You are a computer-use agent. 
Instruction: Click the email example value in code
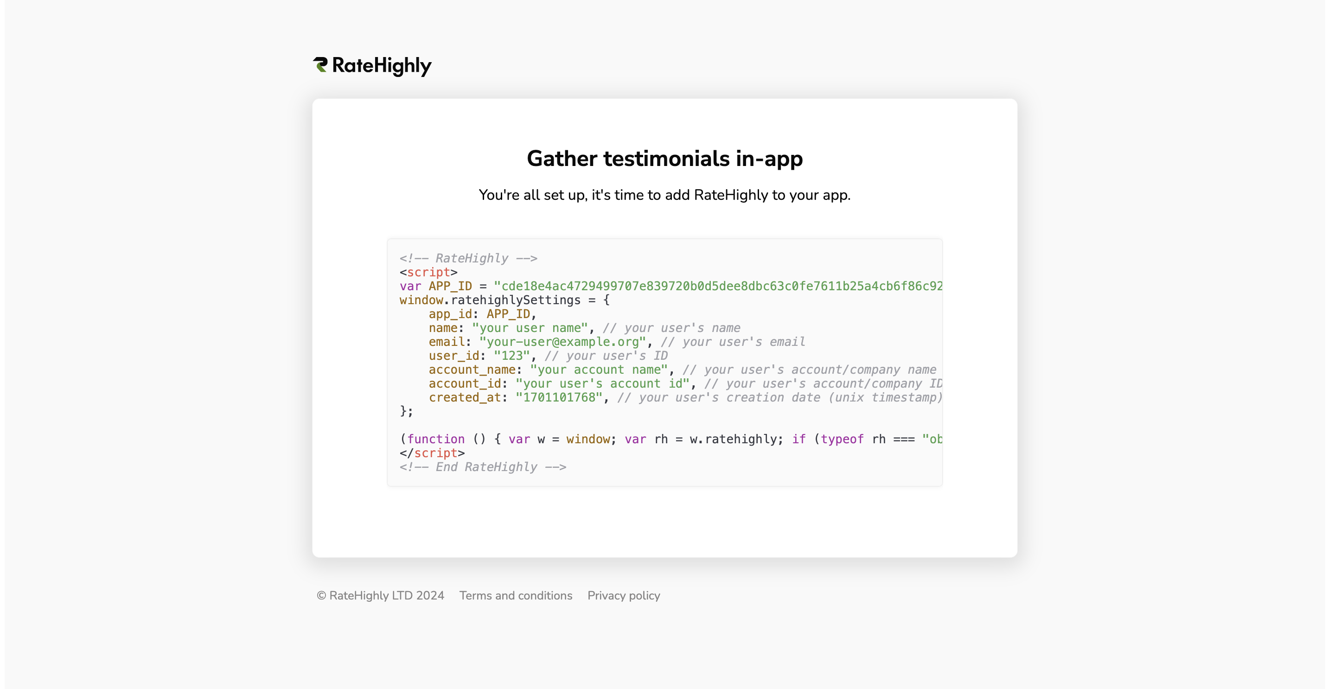click(562, 342)
